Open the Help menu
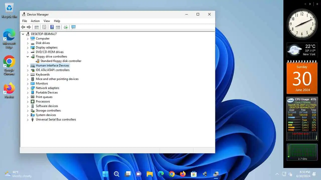321x180 pixels. tap(57, 21)
